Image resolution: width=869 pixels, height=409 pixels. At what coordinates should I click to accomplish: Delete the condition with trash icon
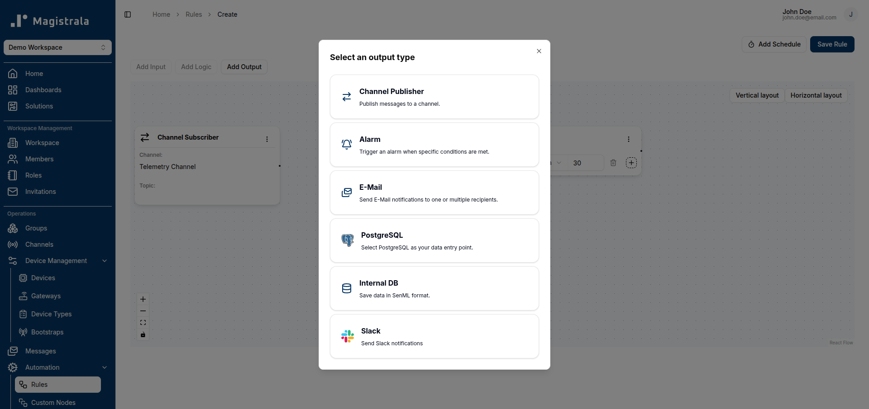pos(613,163)
